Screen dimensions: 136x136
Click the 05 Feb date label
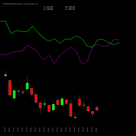point(88,129)
